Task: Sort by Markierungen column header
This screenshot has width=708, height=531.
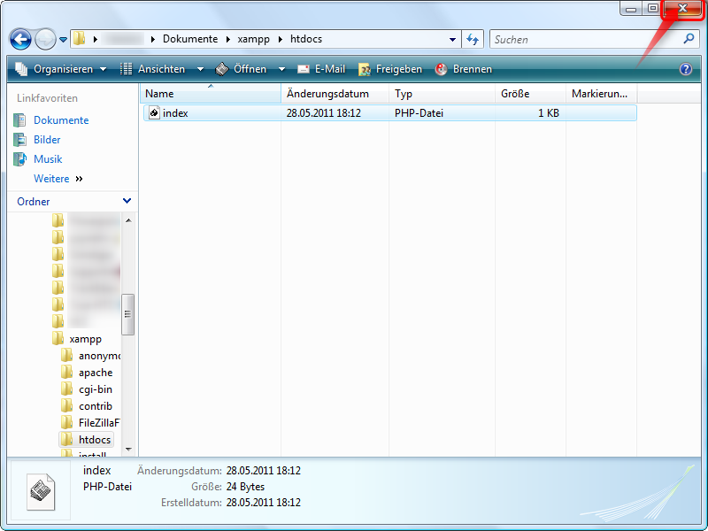Action: click(x=602, y=94)
